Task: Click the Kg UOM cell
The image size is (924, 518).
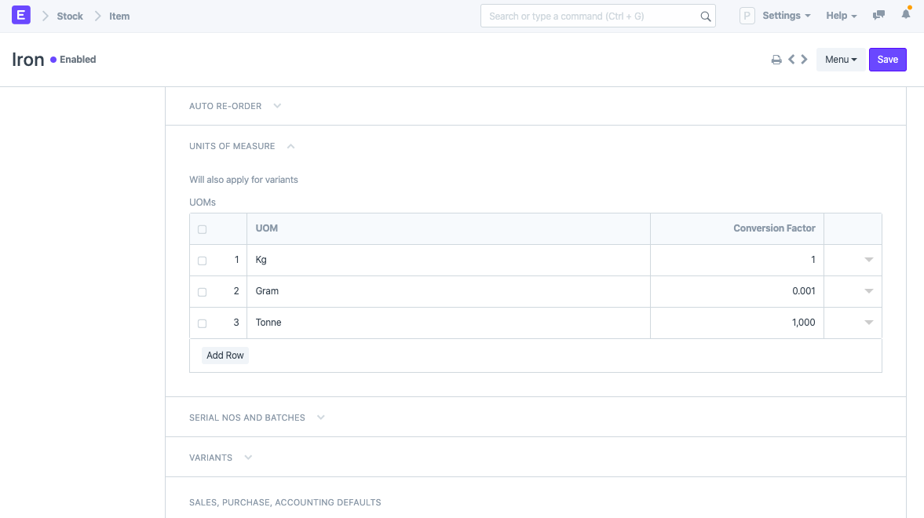Action: [x=448, y=260]
